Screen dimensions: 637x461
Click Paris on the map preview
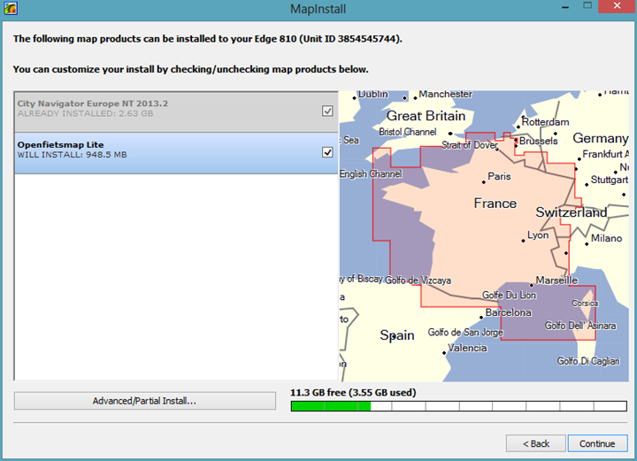coord(499,176)
